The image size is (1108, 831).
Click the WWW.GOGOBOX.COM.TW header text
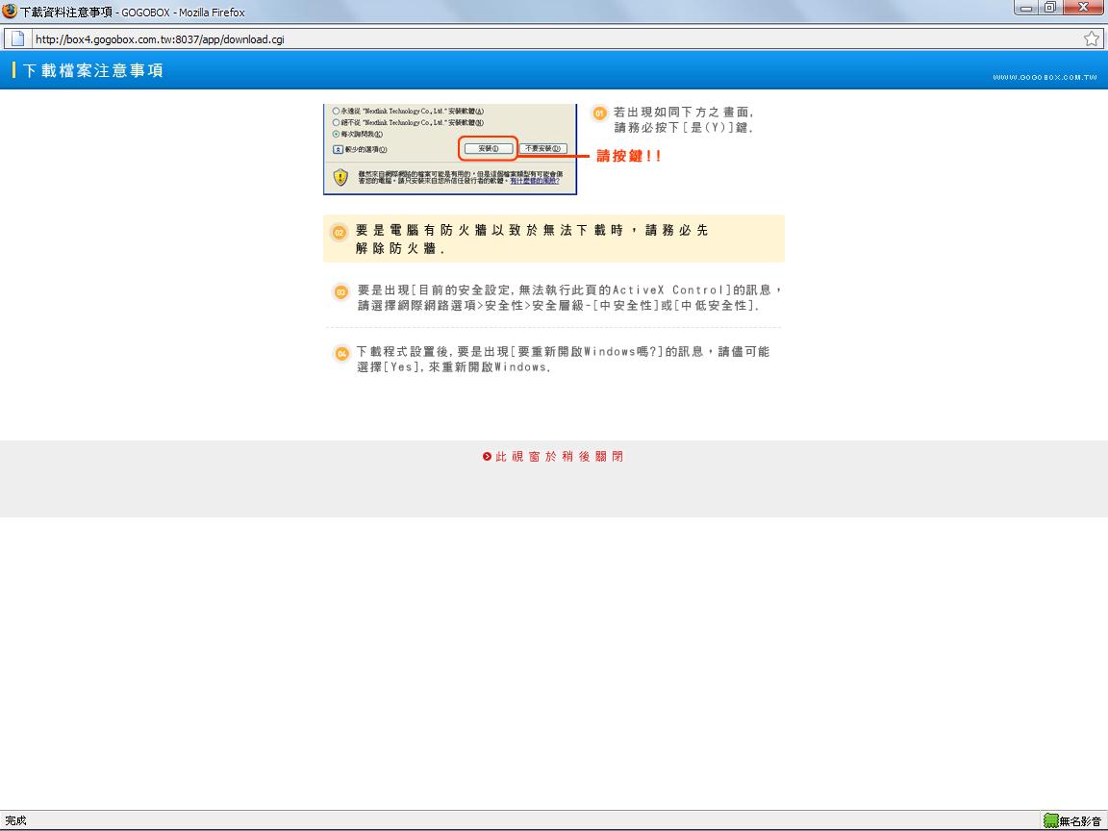(x=1045, y=77)
